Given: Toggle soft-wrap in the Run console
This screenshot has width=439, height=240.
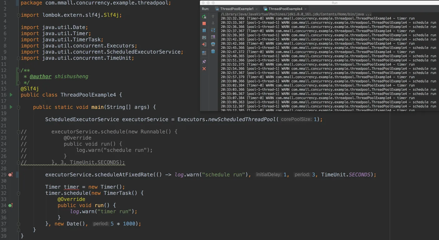Looking at the screenshot, I should tap(213, 30).
